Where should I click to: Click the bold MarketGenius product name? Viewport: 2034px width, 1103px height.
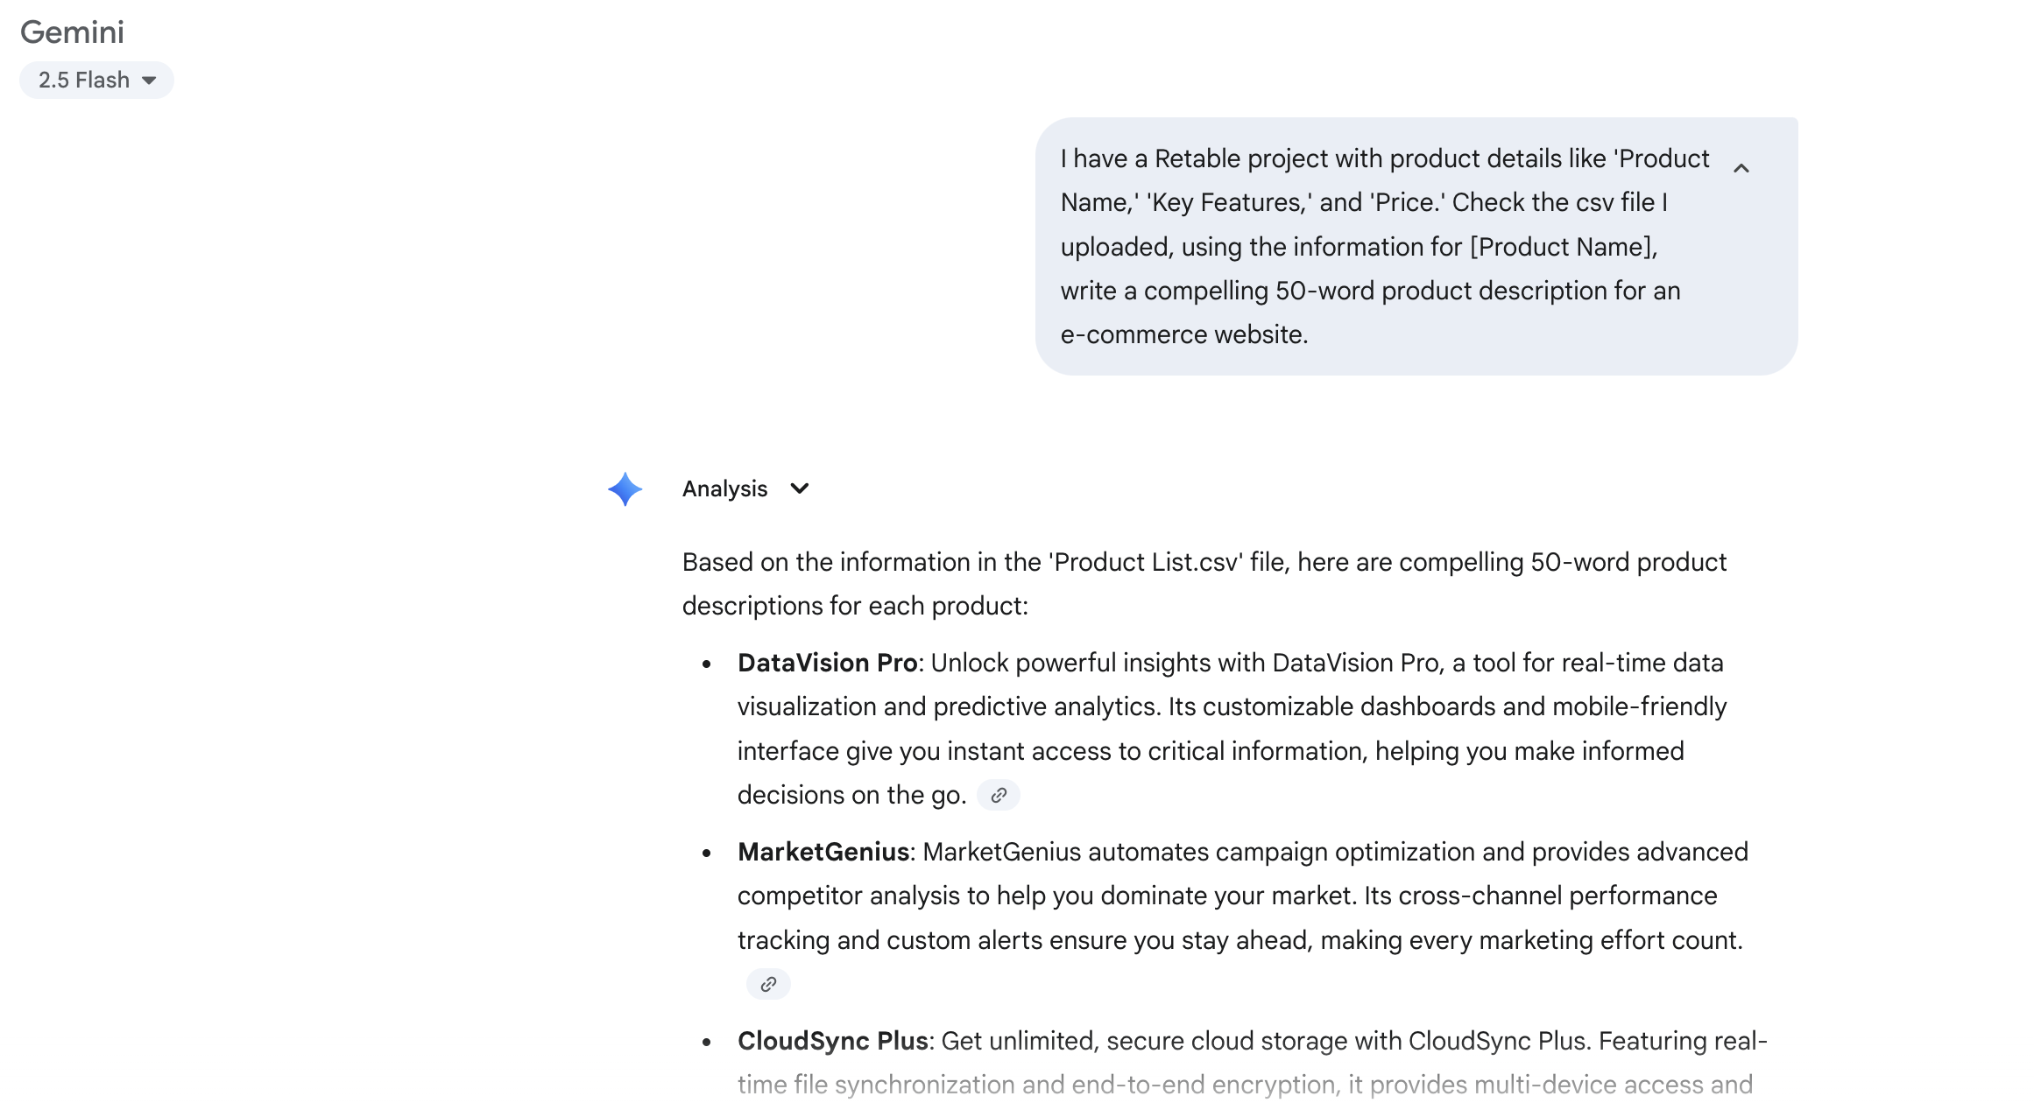click(823, 852)
